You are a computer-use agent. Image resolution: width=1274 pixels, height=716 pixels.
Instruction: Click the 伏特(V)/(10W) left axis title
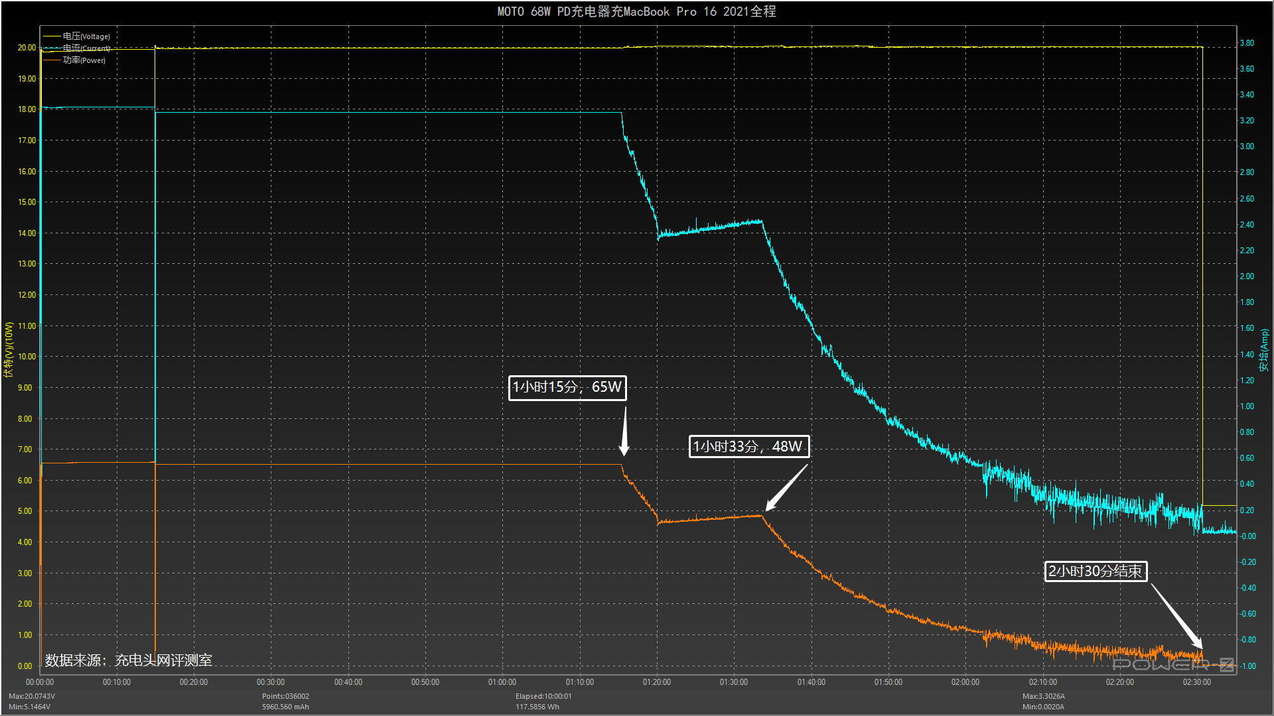[x=9, y=349]
